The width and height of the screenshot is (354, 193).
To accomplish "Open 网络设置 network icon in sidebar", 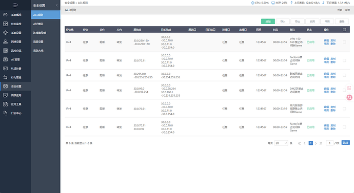I will [5, 41].
